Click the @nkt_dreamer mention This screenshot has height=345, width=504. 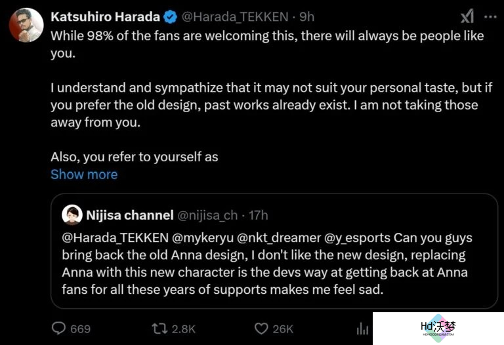pos(279,238)
